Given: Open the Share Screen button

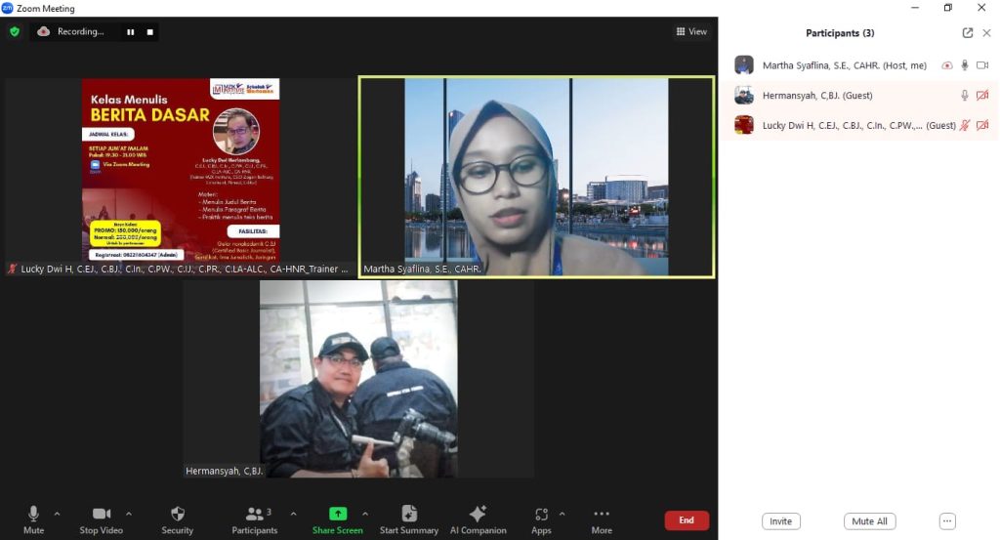Looking at the screenshot, I should [337, 515].
